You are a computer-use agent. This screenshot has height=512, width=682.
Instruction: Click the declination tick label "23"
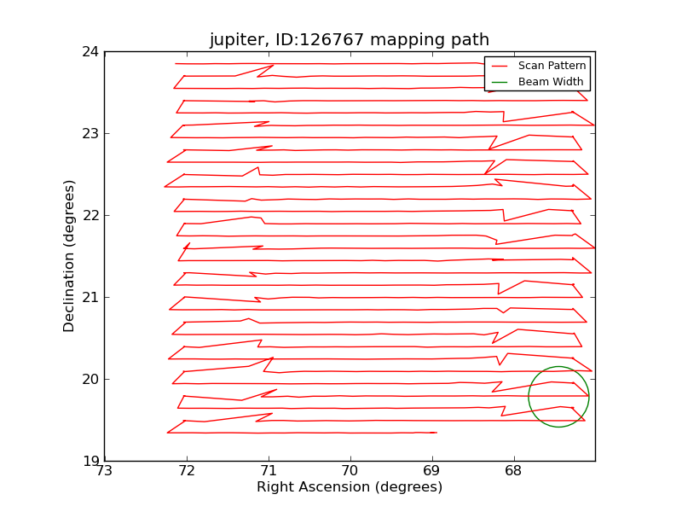pyautogui.click(x=90, y=134)
